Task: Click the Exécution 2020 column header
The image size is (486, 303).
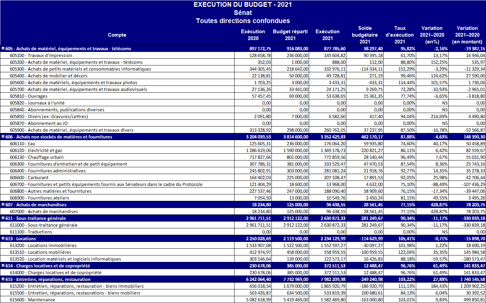Action: coord(253,35)
